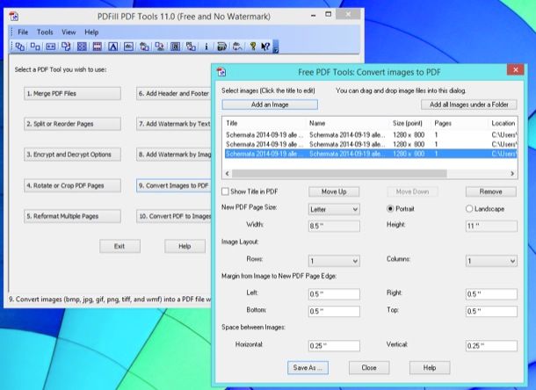The image size is (536, 390).
Task: Click the Add Header and Footer toolbar icon
Action: pyautogui.click(x=97, y=47)
